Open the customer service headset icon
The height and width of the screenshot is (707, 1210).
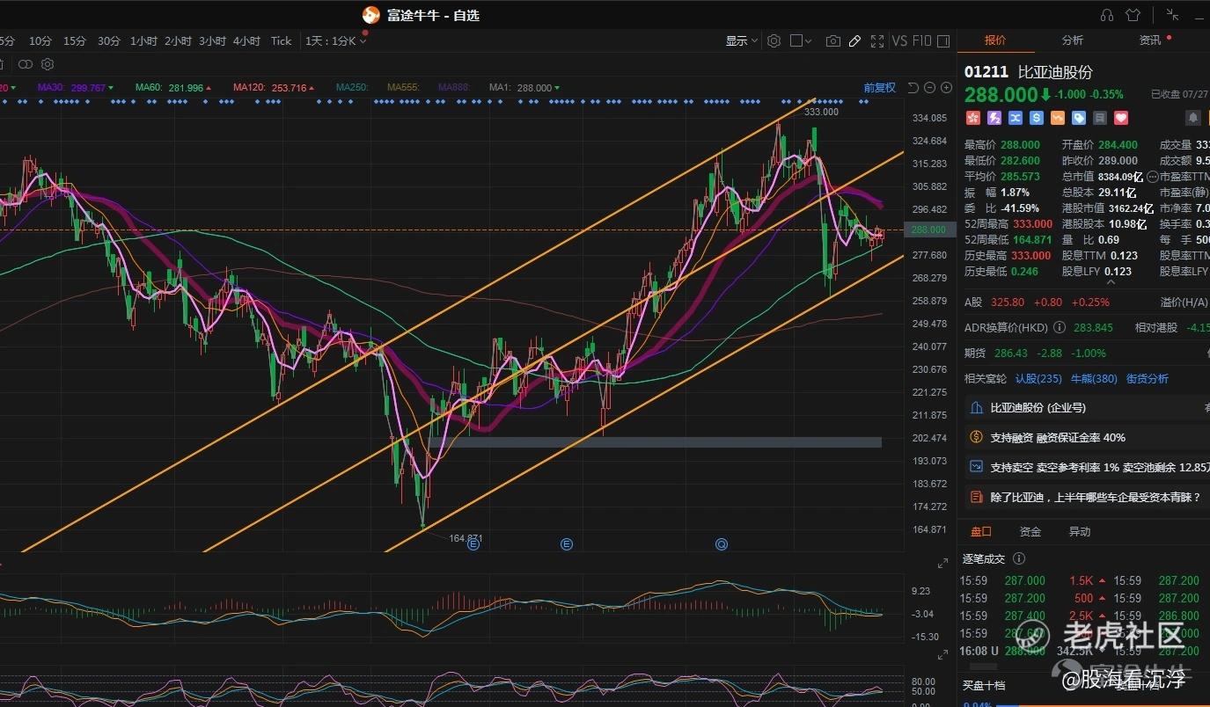[x=1107, y=15]
